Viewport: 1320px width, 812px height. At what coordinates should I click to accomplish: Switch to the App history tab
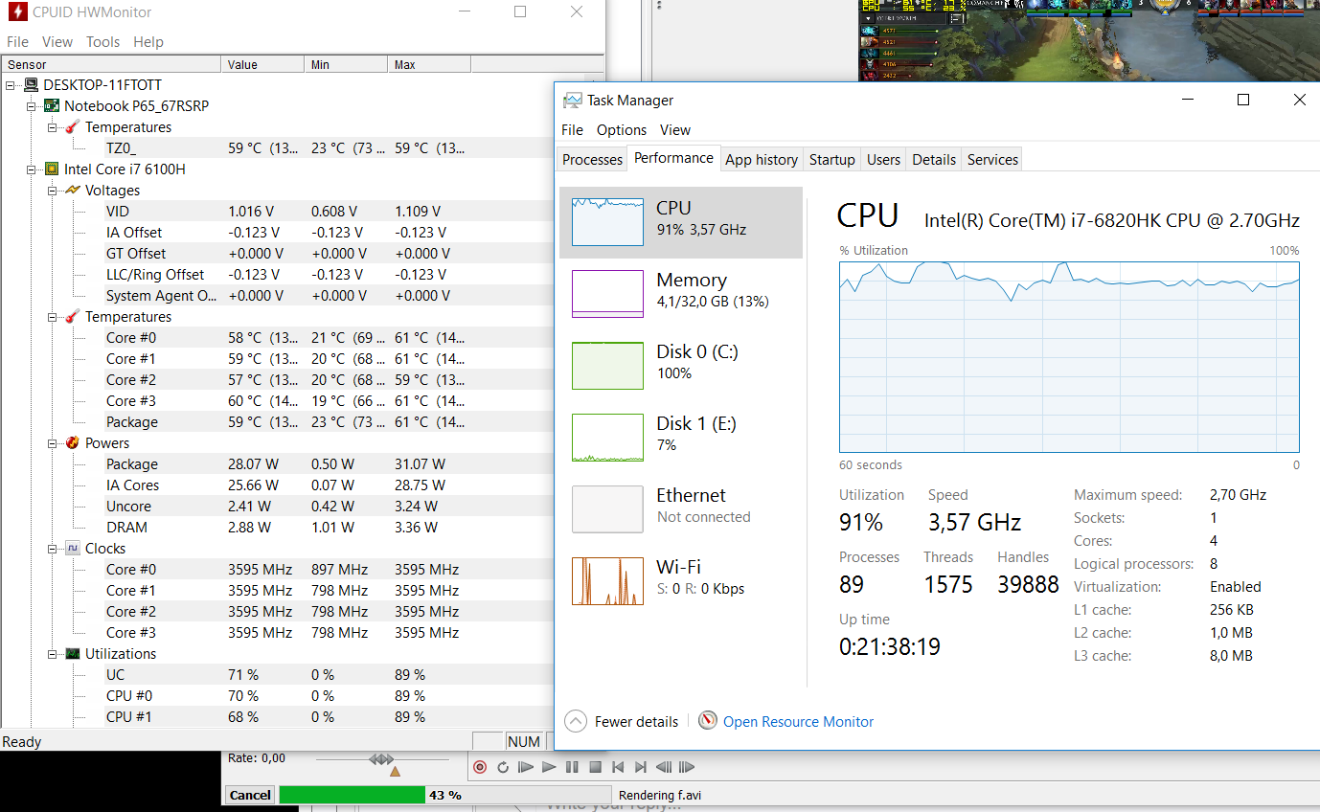762,160
